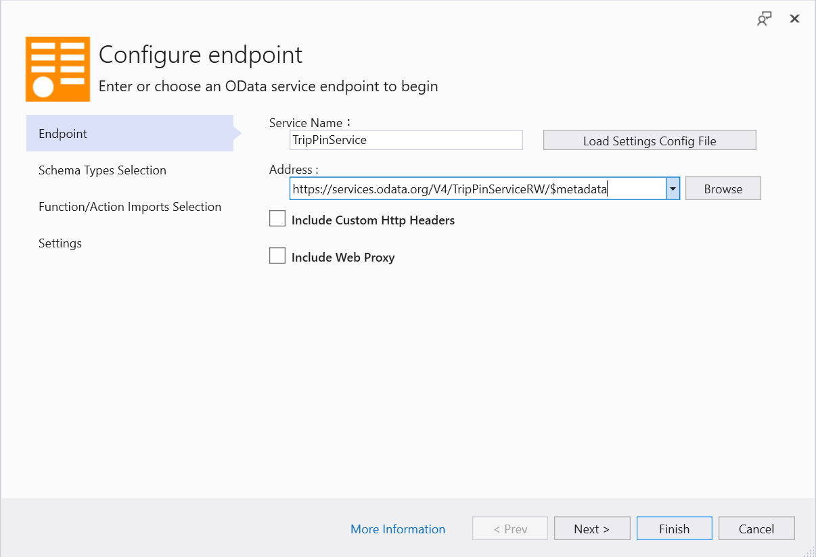Screen dimensions: 816x557
Task: Click the 'Enter or choose an OData service' subtitle
Action: coord(269,87)
